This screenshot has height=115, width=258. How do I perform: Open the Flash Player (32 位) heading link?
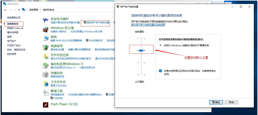coord(64,104)
